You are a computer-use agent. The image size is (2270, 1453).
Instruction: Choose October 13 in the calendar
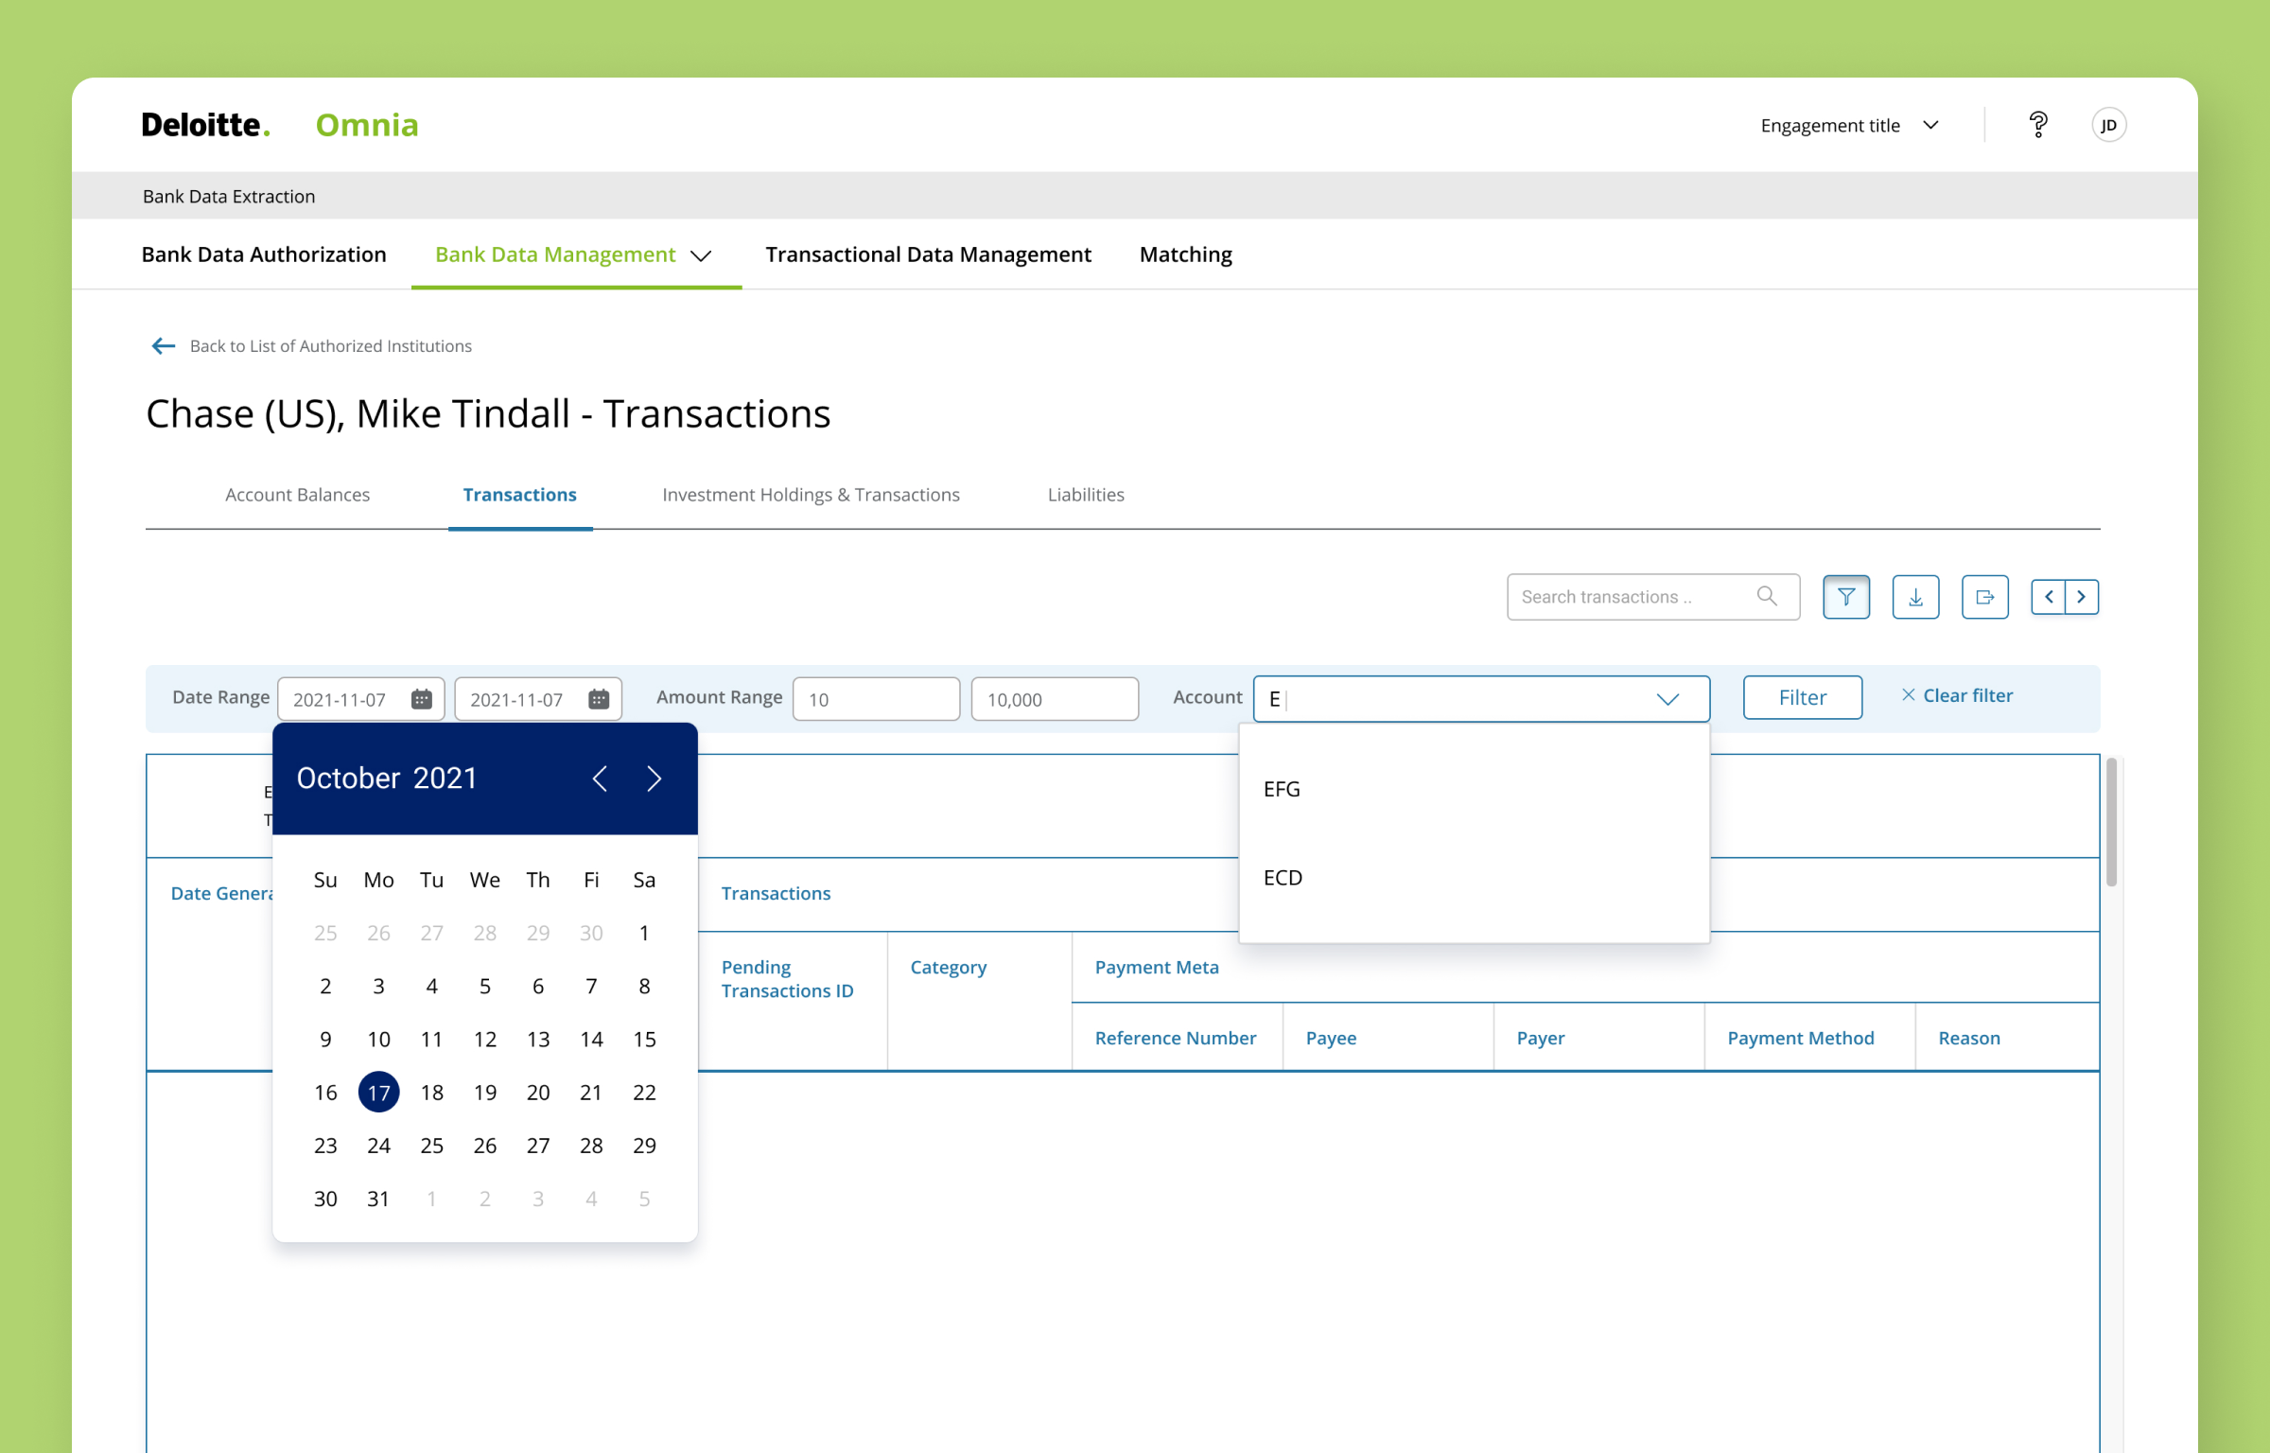pyautogui.click(x=538, y=1040)
